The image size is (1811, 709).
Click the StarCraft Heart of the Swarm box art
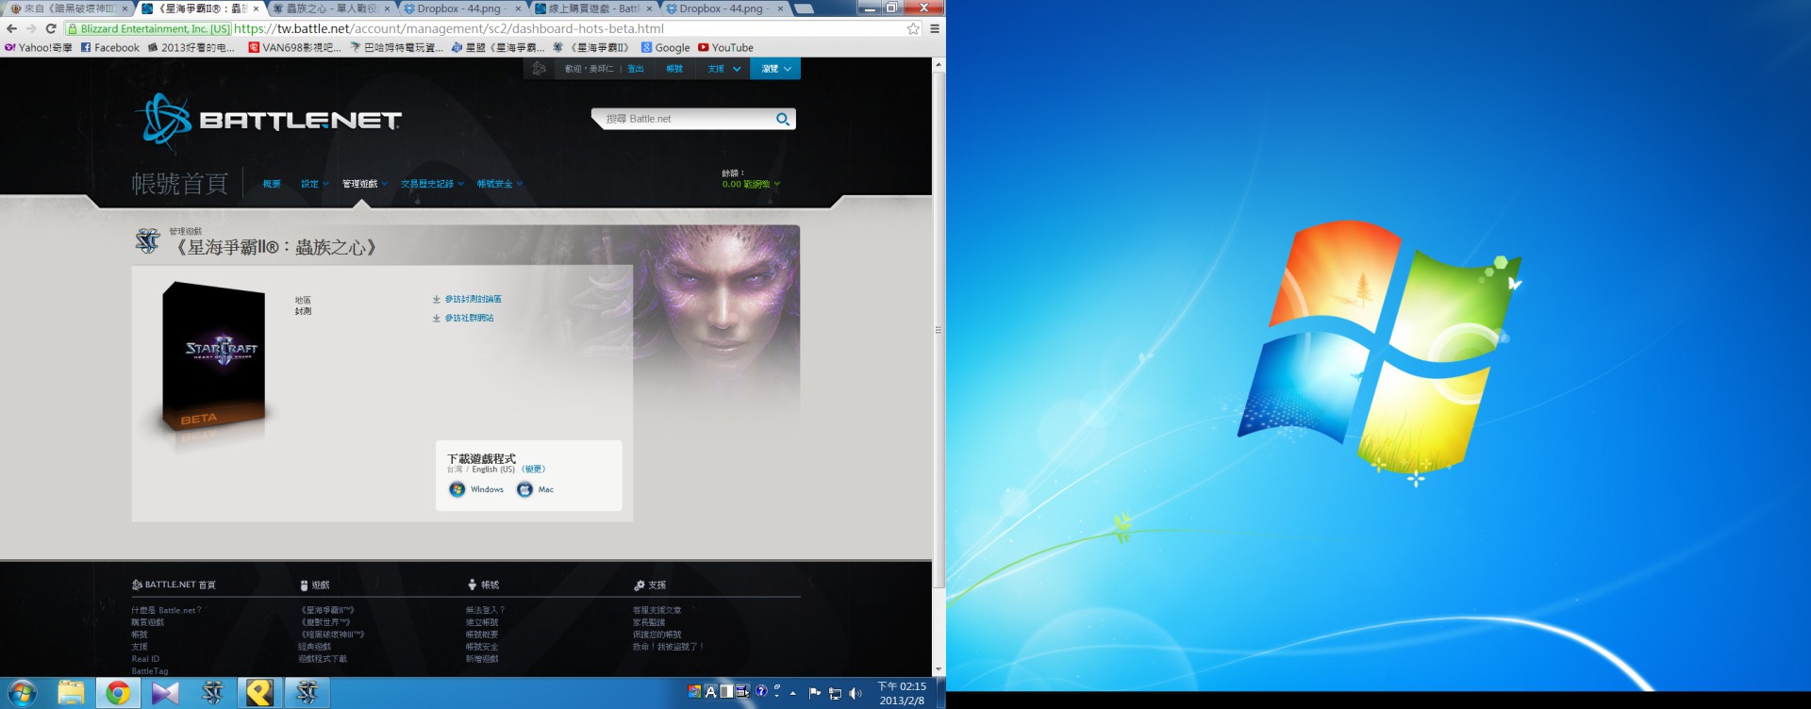click(x=213, y=356)
